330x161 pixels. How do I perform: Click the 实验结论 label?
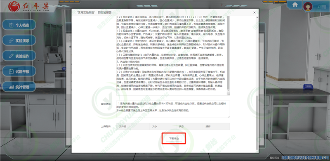tap(106, 104)
